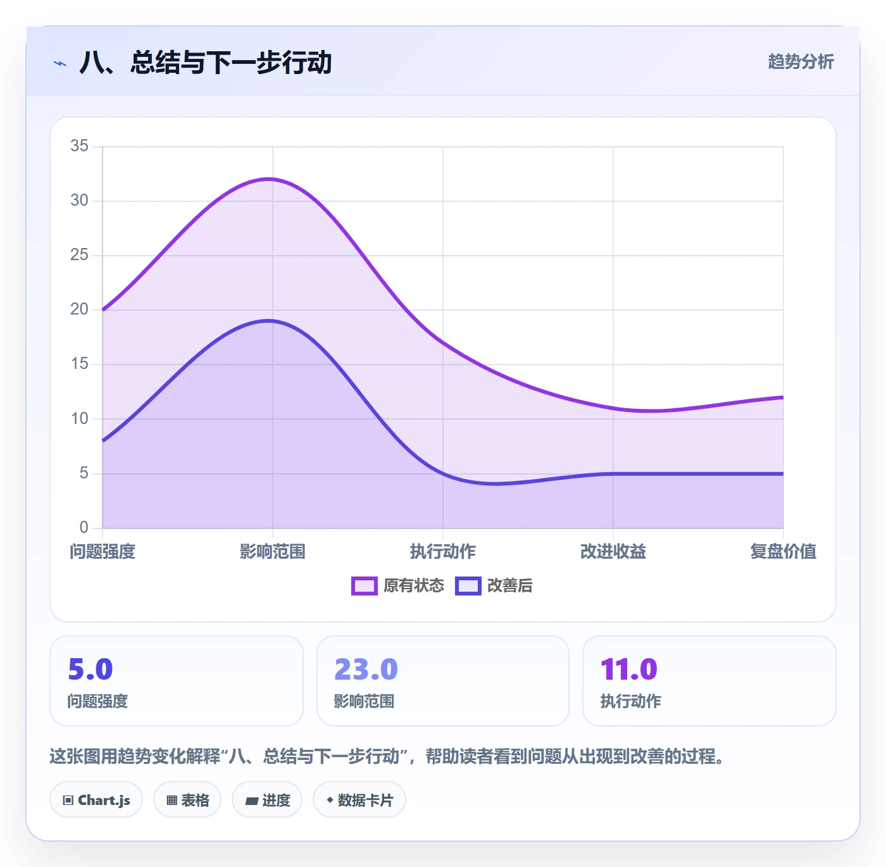Click the 八、总结与下一步行动 heading

coord(206,63)
